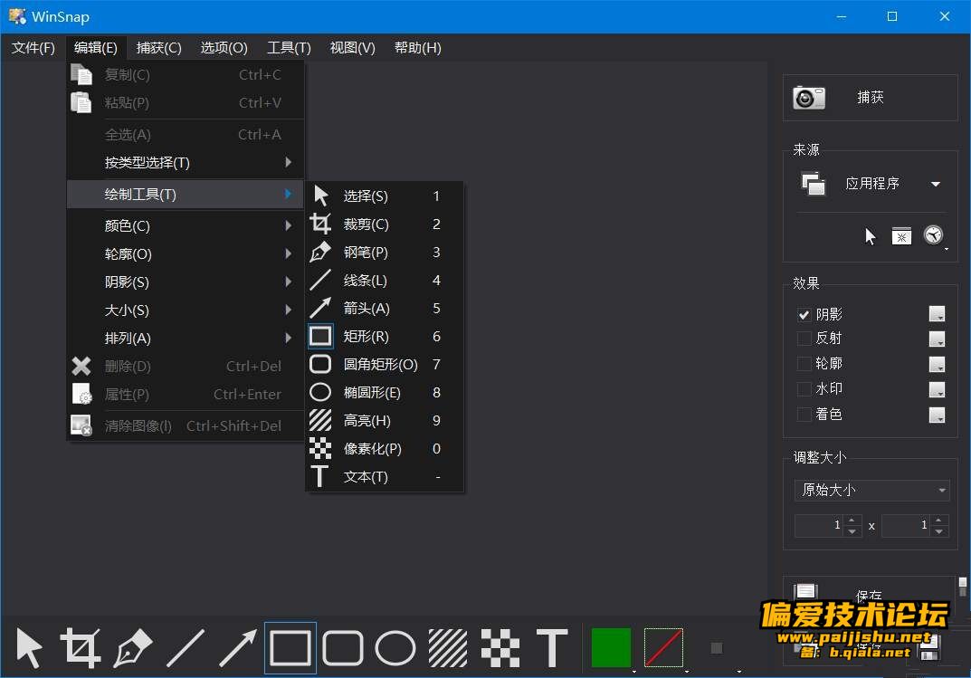
Task: Expand the 排列(A) submenu
Action: tap(186, 338)
